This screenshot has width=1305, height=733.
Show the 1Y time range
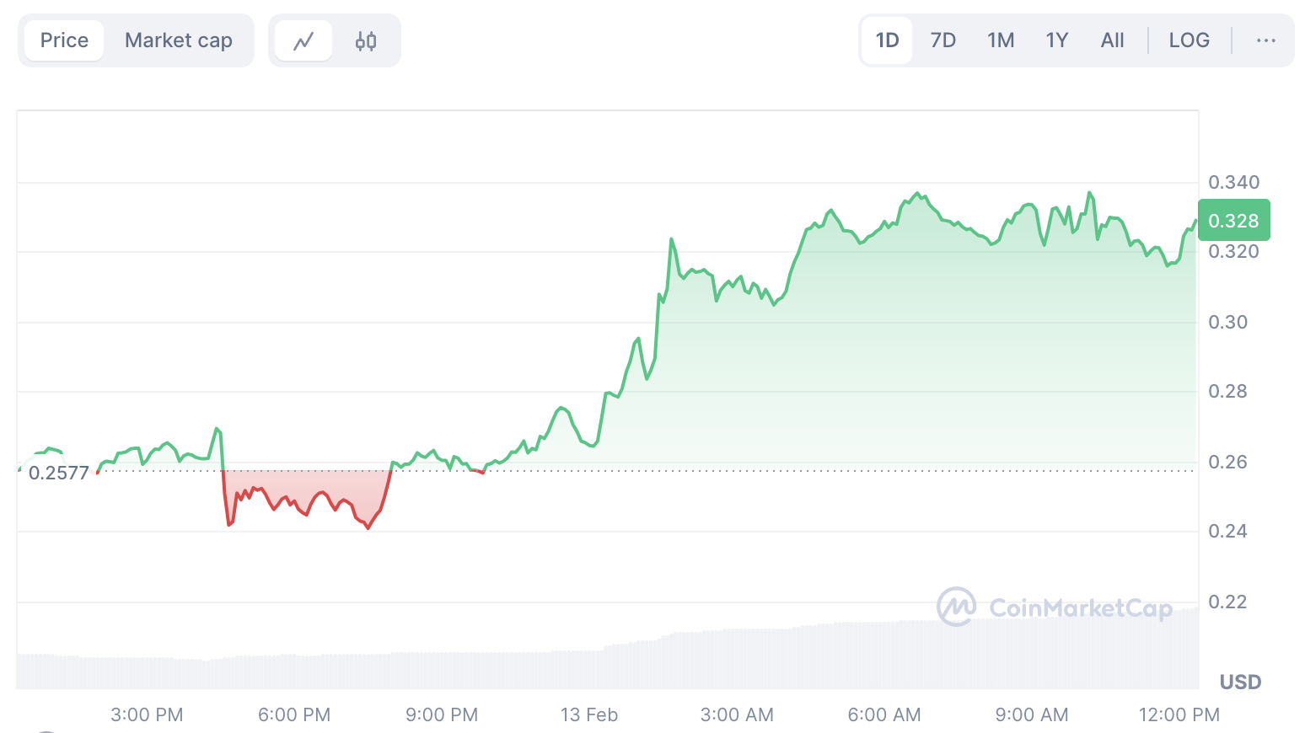tap(1056, 40)
